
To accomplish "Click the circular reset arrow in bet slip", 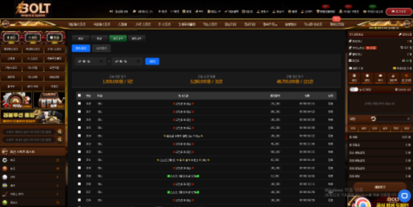I will (373, 119).
